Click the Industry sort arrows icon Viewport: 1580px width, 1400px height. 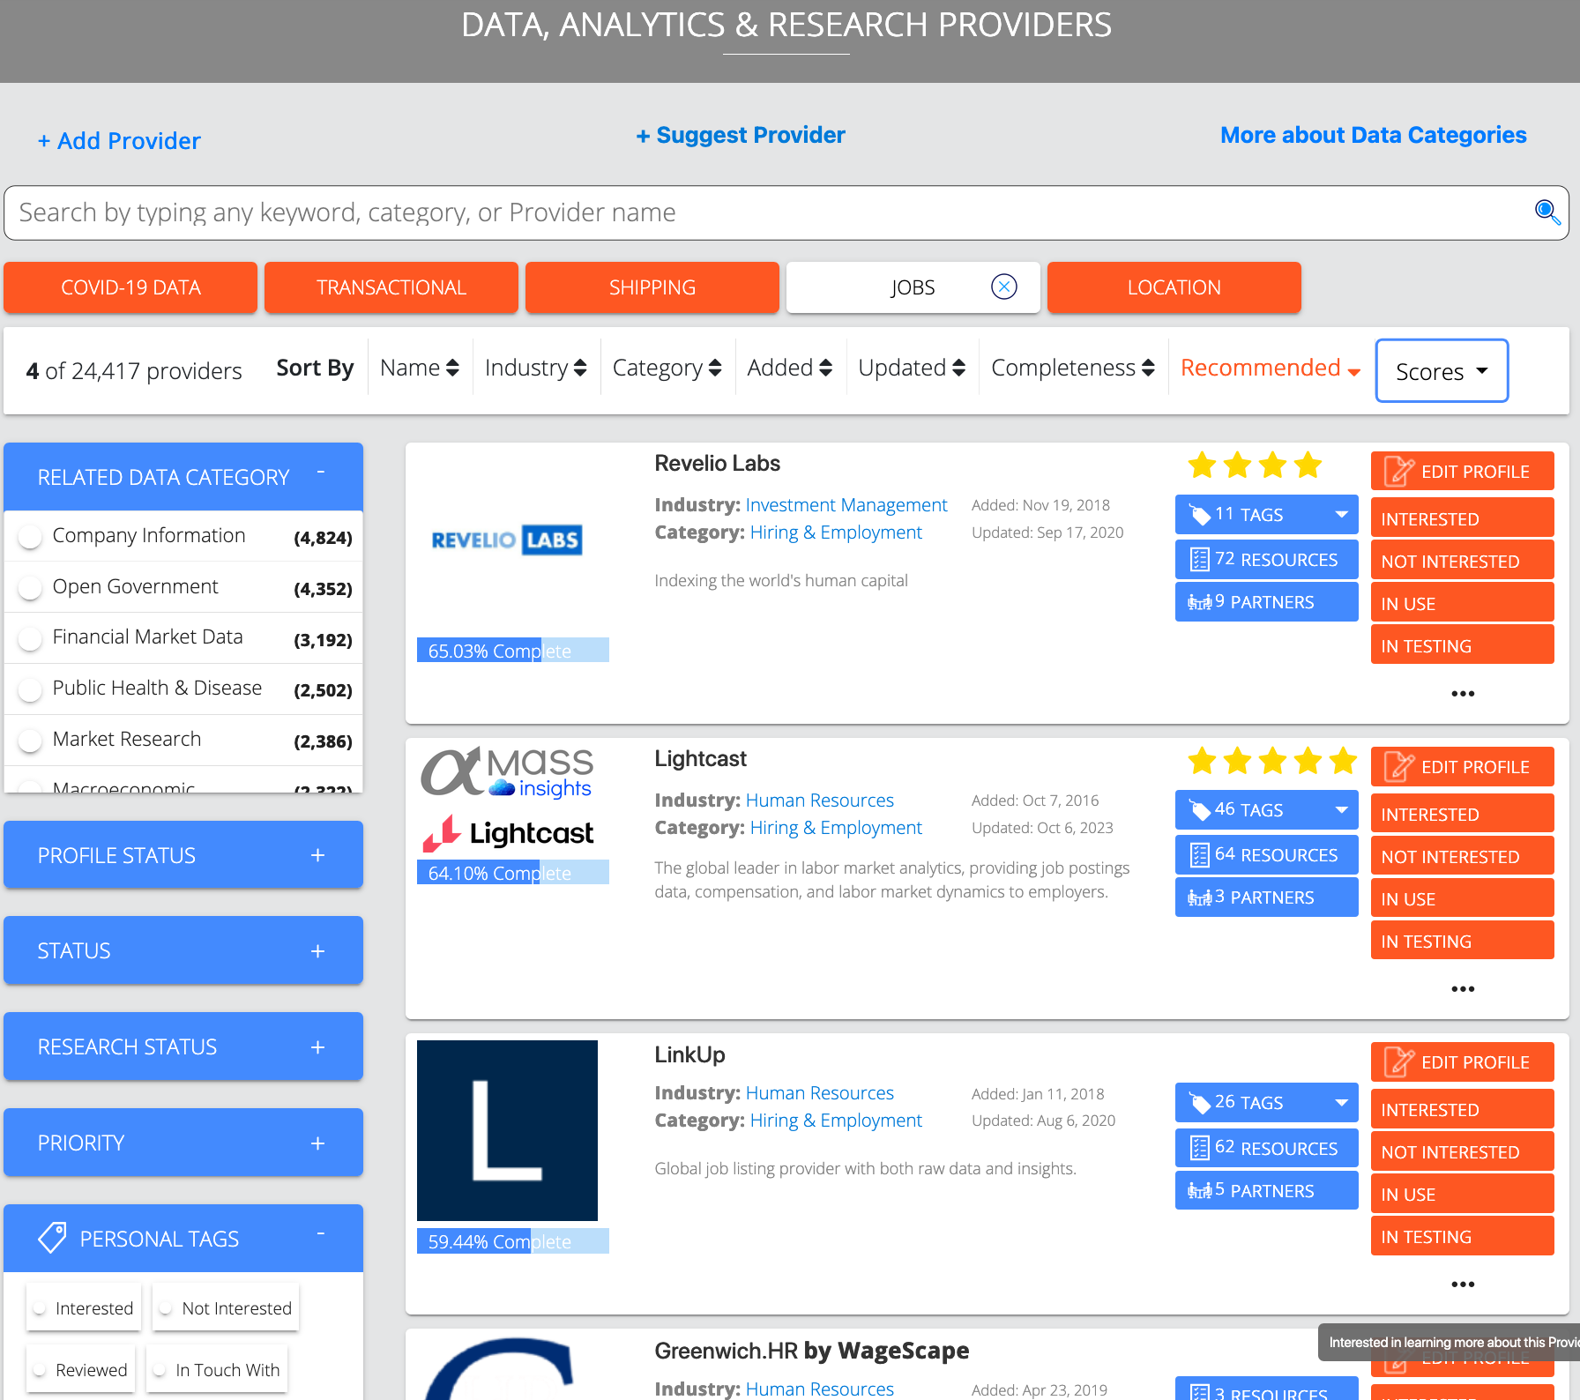pos(580,368)
